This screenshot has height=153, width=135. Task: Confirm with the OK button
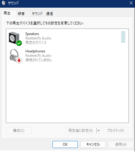tap(65, 144)
